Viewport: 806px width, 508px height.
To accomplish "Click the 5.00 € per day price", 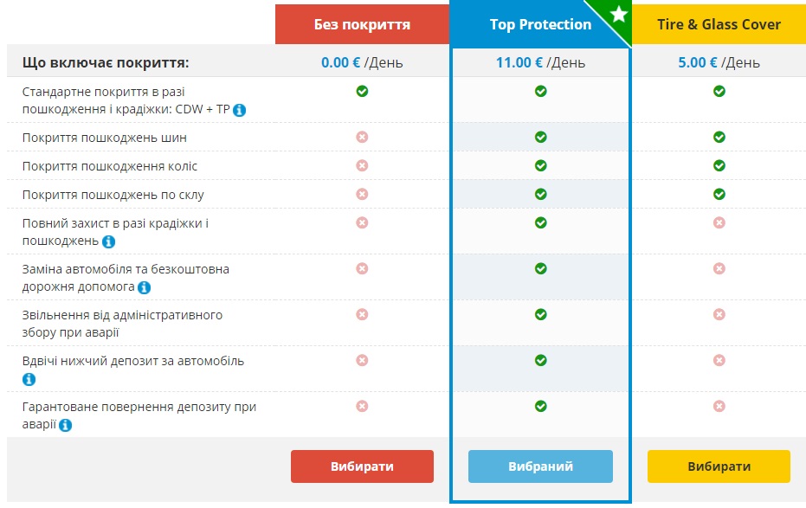I will (x=719, y=62).
